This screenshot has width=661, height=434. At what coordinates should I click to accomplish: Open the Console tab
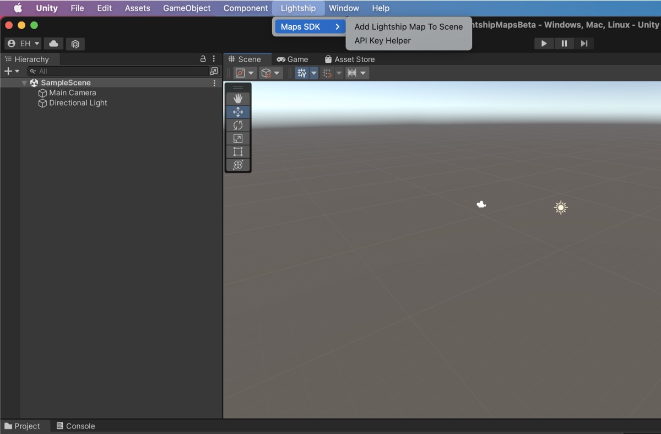76,426
